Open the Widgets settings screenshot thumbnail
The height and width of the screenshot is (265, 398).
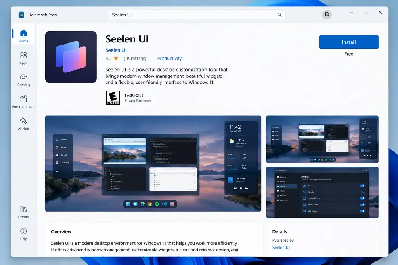(322, 192)
